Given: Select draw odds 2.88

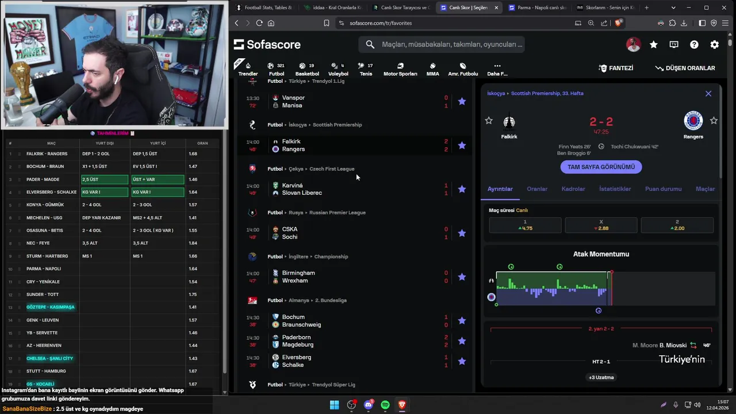Looking at the screenshot, I should (601, 225).
